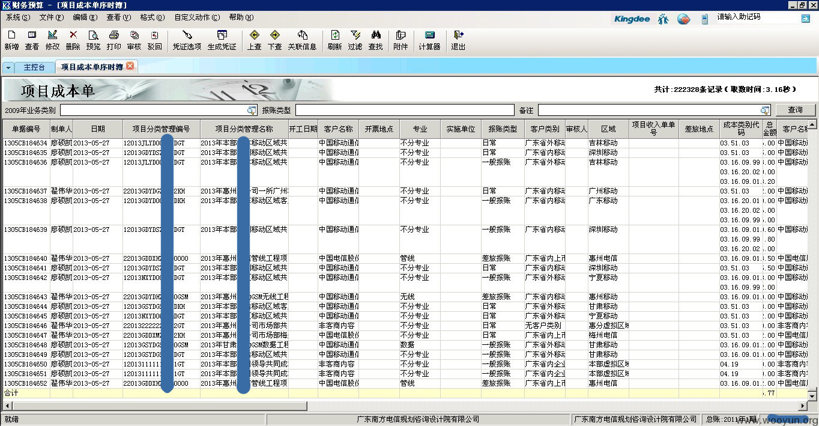Open the 系统(S) menu
Screen dimensions: 819x426
[17, 17]
